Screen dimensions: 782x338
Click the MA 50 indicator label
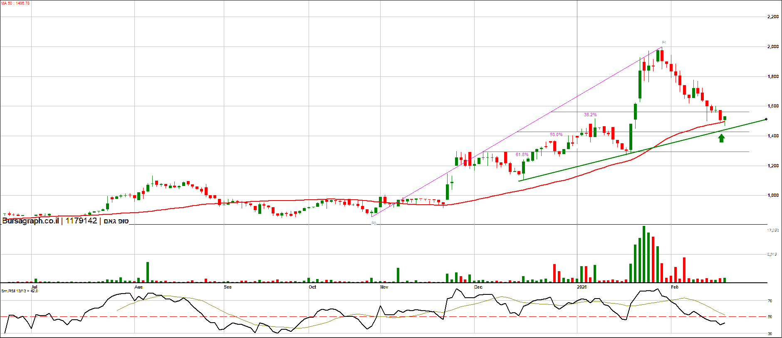coord(15,3)
